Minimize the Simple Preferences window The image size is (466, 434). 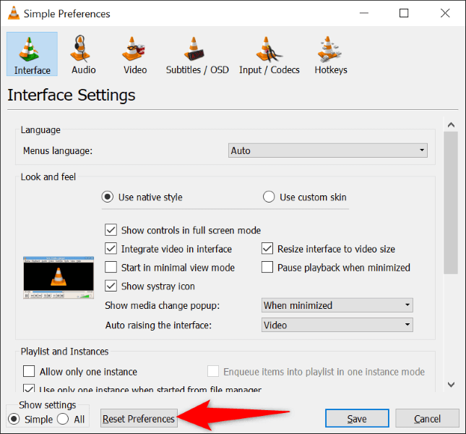click(x=363, y=13)
